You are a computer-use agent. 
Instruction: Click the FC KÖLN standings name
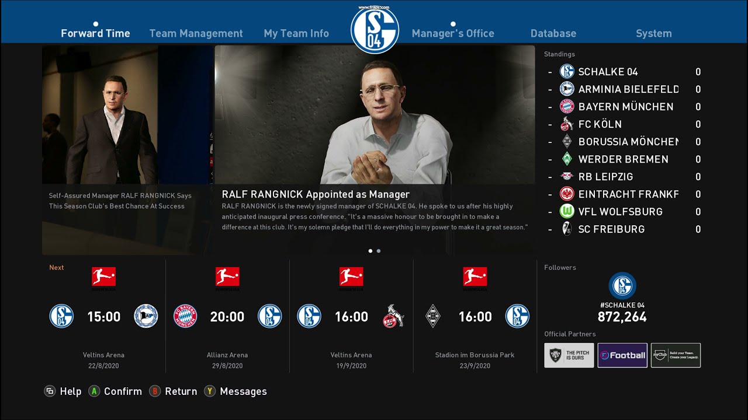[x=600, y=124]
